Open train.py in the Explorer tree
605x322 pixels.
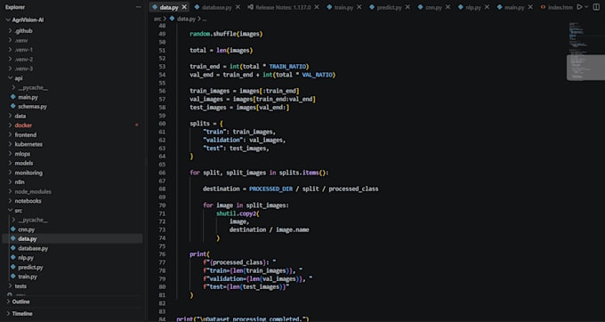point(28,277)
